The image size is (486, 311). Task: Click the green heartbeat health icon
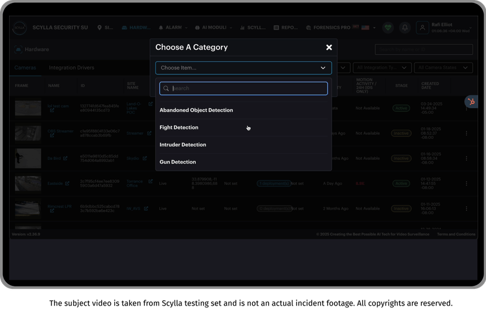(x=388, y=28)
